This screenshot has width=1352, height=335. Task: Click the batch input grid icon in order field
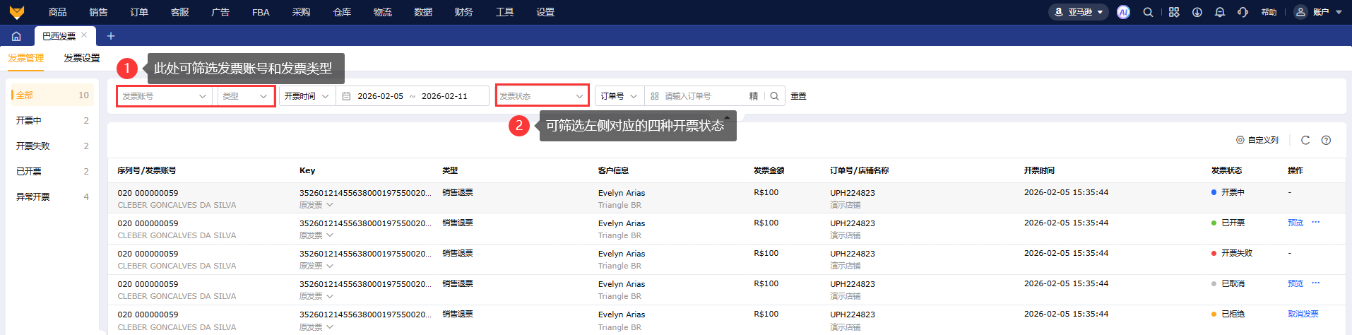655,96
